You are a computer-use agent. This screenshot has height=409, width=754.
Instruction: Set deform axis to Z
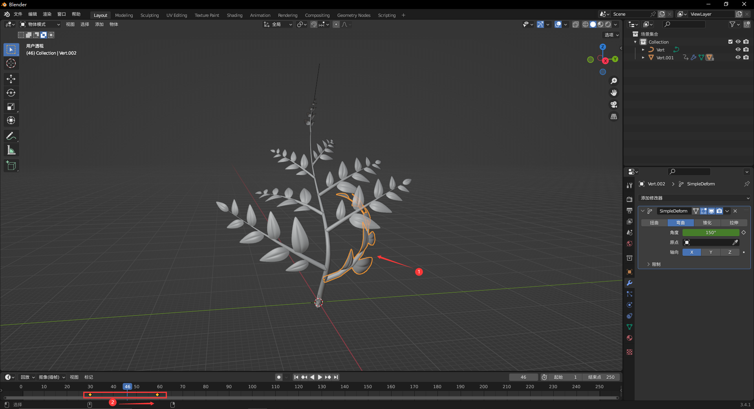coord(730,252)
